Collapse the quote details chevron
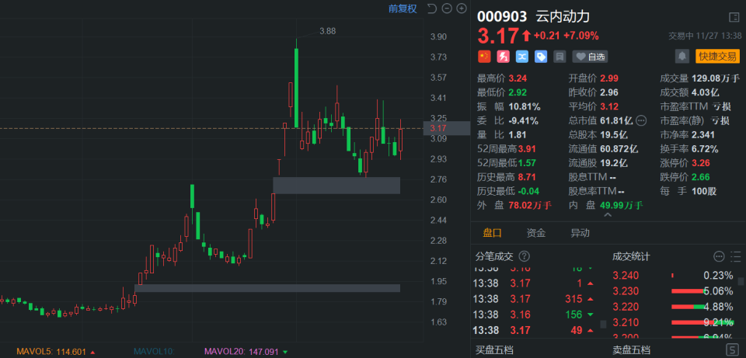The image size is (746, 358). [608, 215]
